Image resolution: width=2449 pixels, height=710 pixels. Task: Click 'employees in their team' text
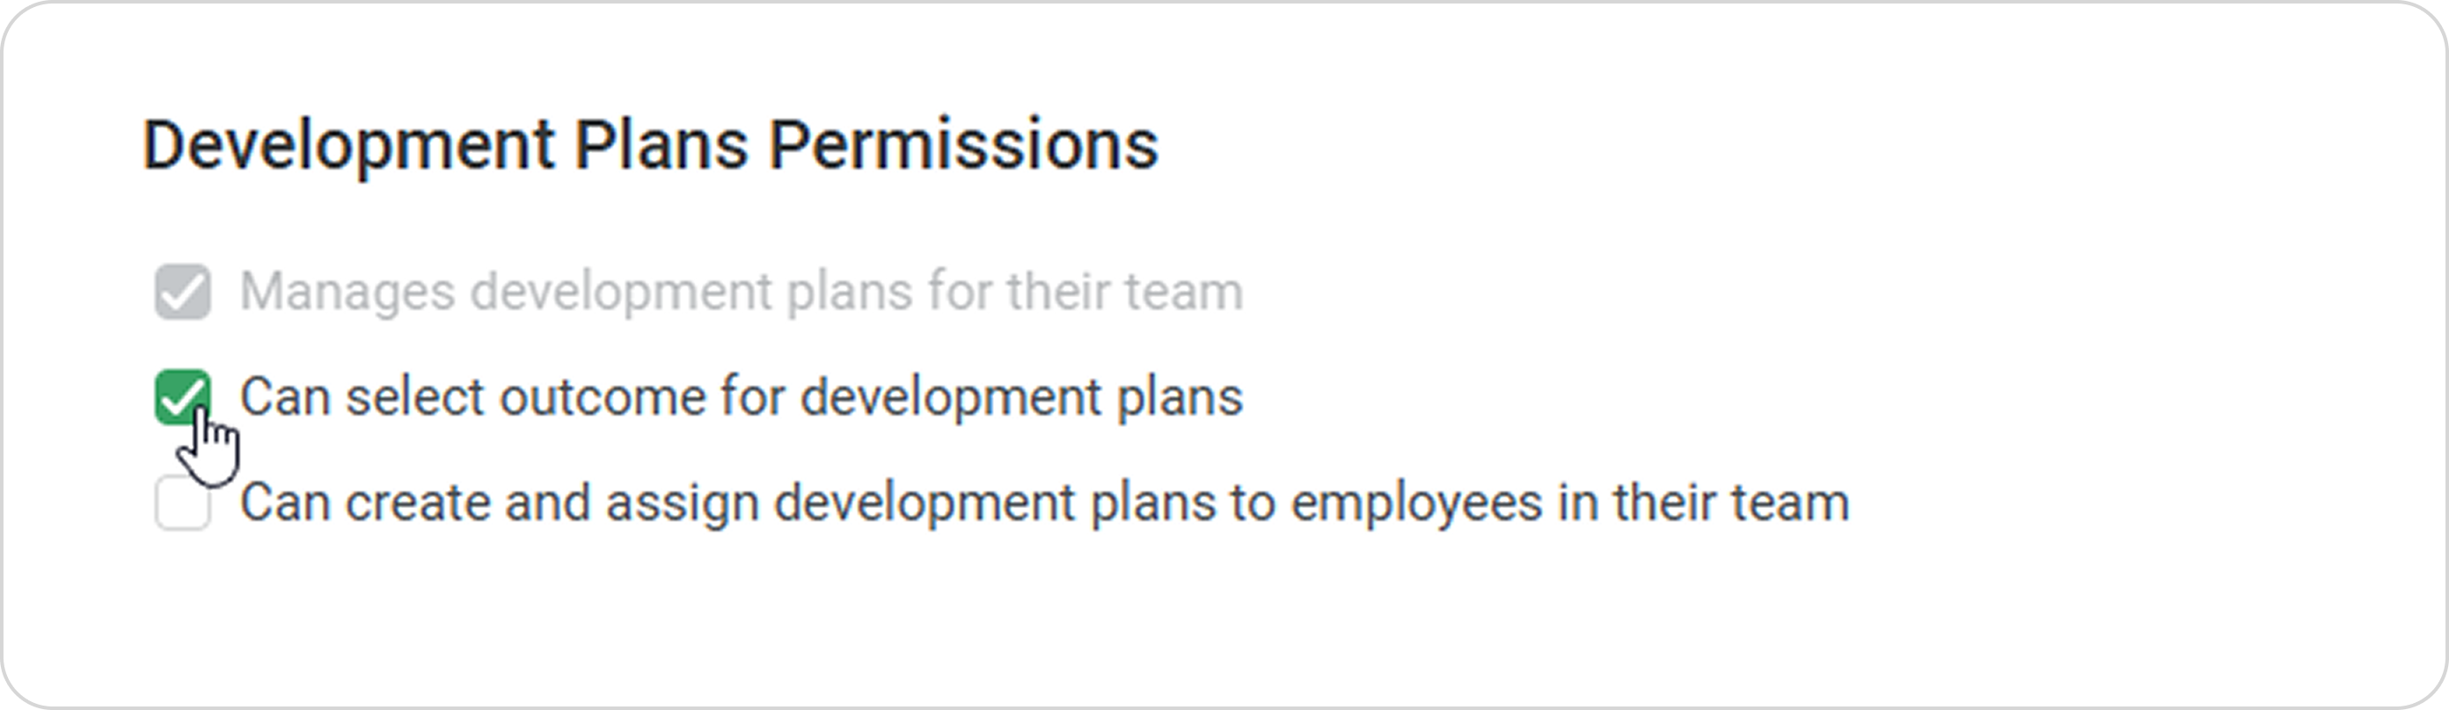(1569, 504)
